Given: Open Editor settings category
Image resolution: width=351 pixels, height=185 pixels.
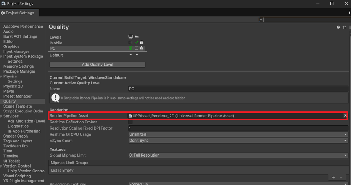Looking at the screenshot, I should (8, 41).
